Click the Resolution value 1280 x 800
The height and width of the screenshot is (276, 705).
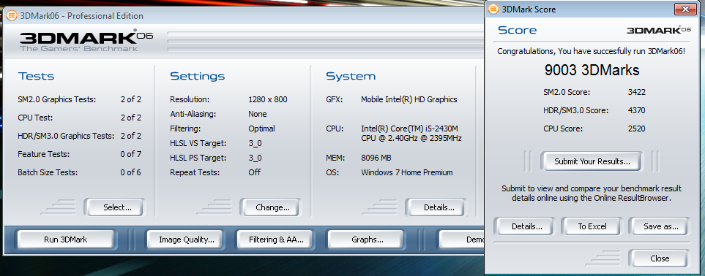(268, 99)
